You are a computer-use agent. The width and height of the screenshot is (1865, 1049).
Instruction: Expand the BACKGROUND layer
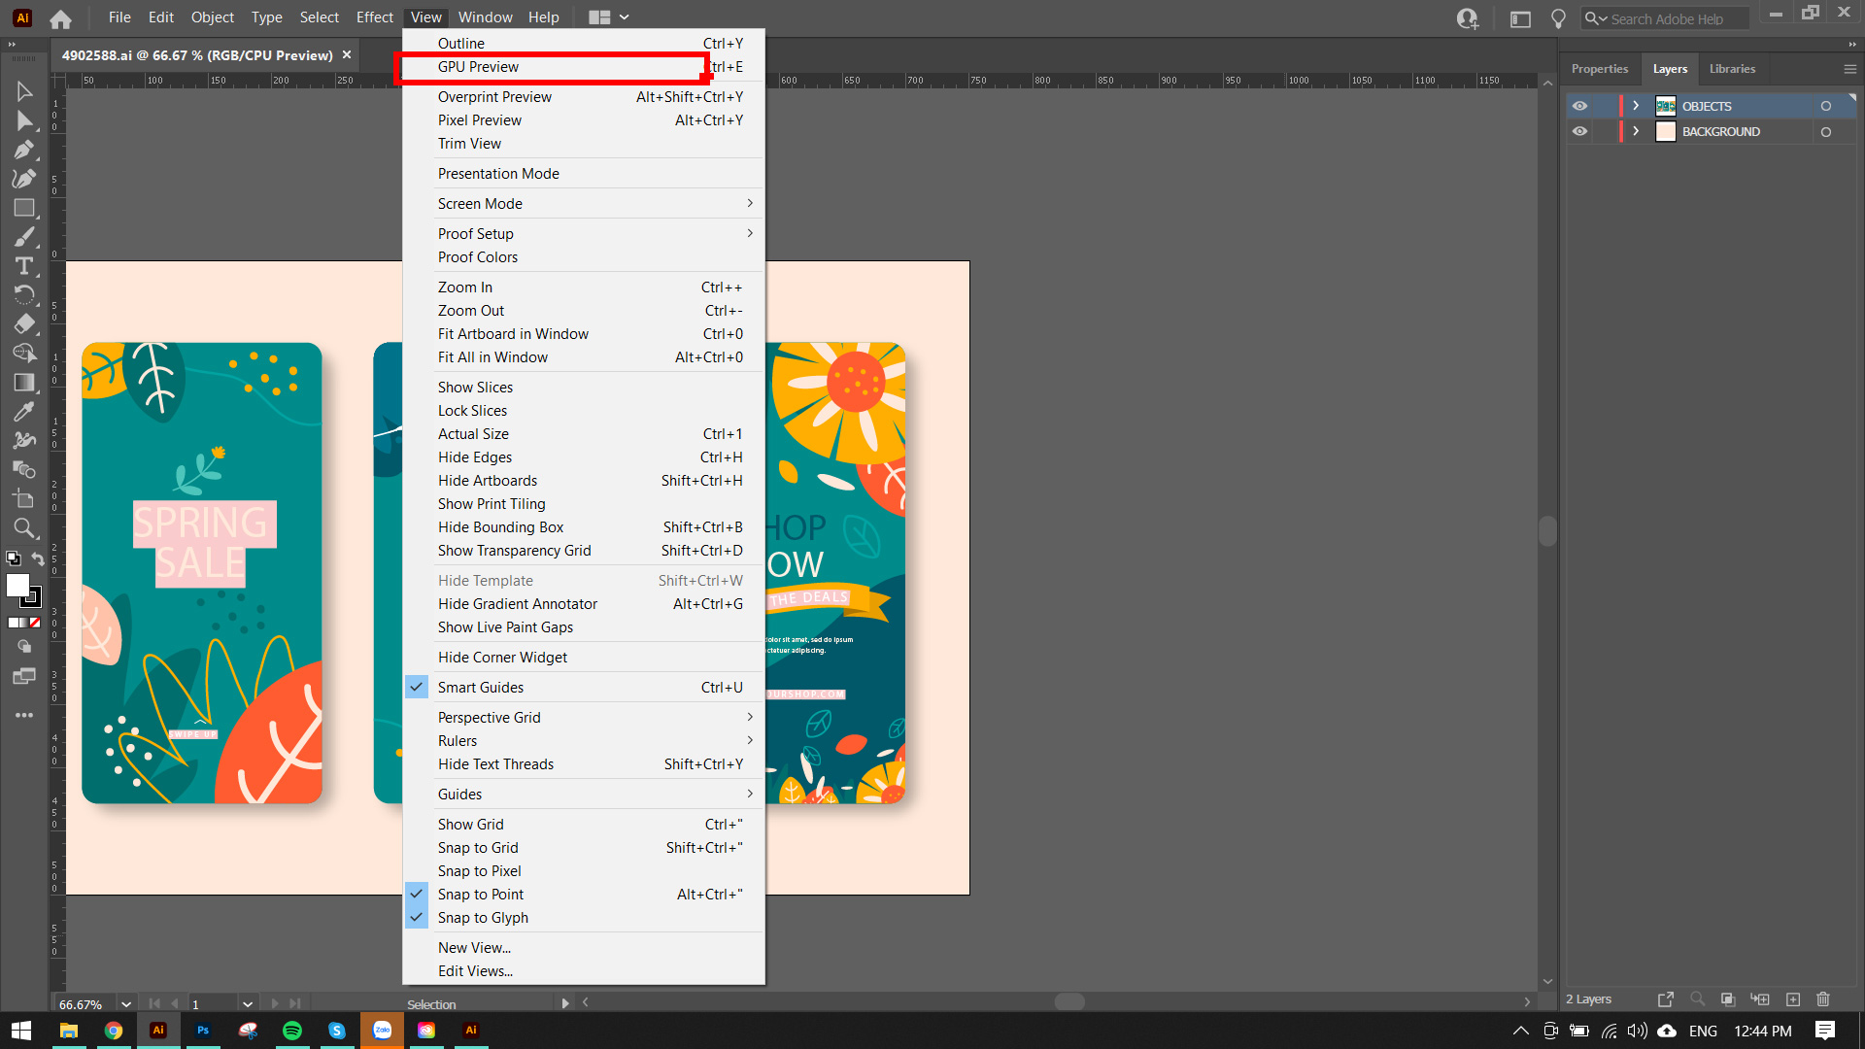[1636, 131]
